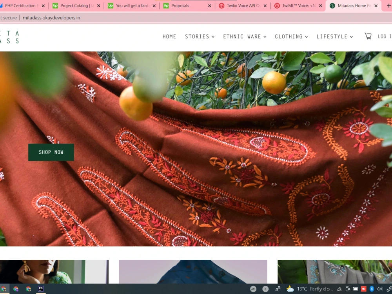Expand the STORIES dropdown menu
392x294 pixels.
click(200, 36)
